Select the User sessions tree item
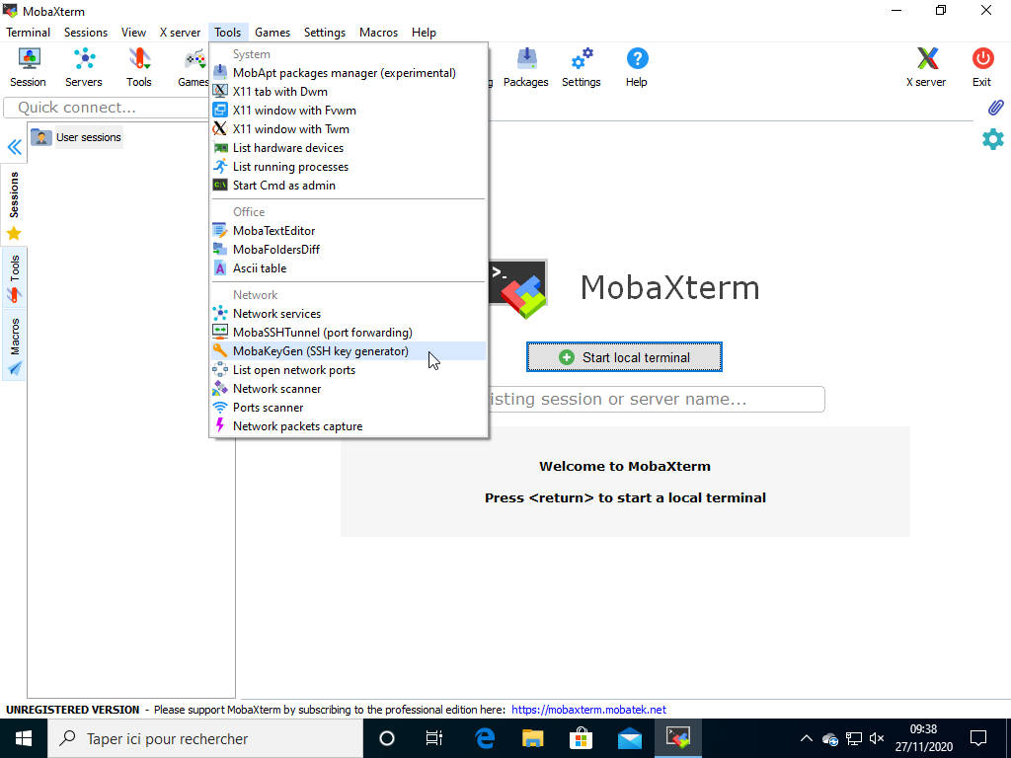Image resolution: width=1011 pixels, height=758 pixels. point(77,137)
